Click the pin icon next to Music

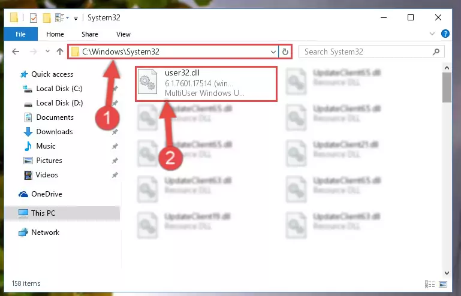(x=115, y=146)
